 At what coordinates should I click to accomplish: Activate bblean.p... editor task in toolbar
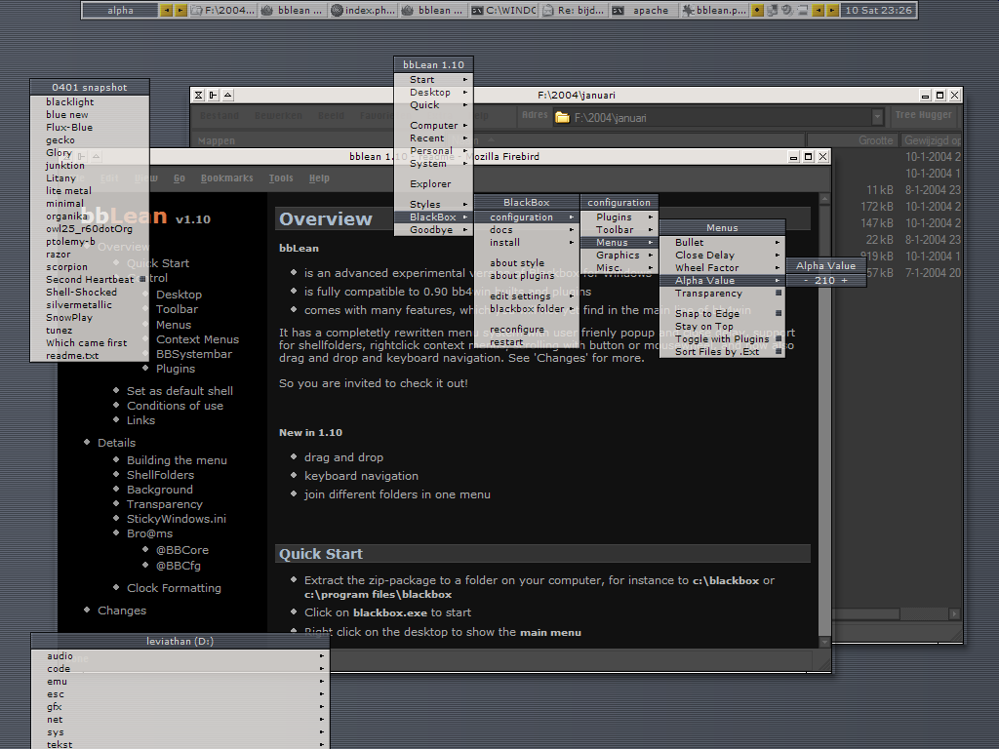click(713, 10)
